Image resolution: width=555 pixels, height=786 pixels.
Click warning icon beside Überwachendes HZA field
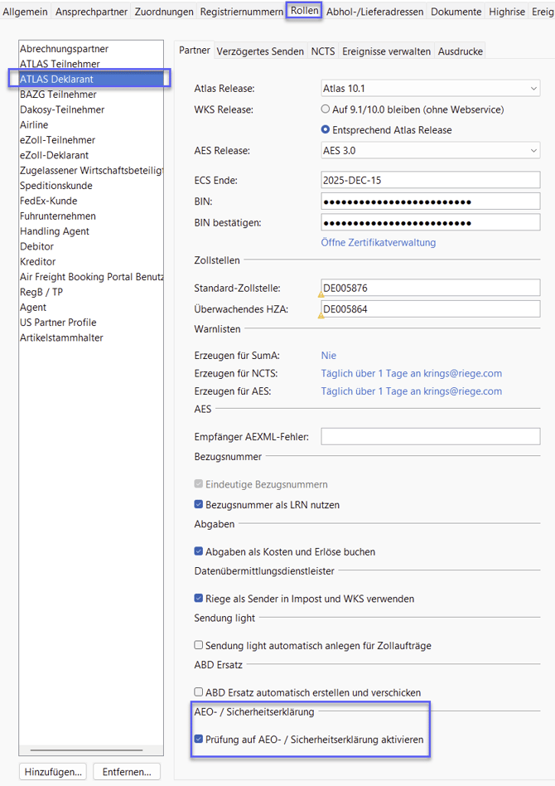tap(321, 315)
